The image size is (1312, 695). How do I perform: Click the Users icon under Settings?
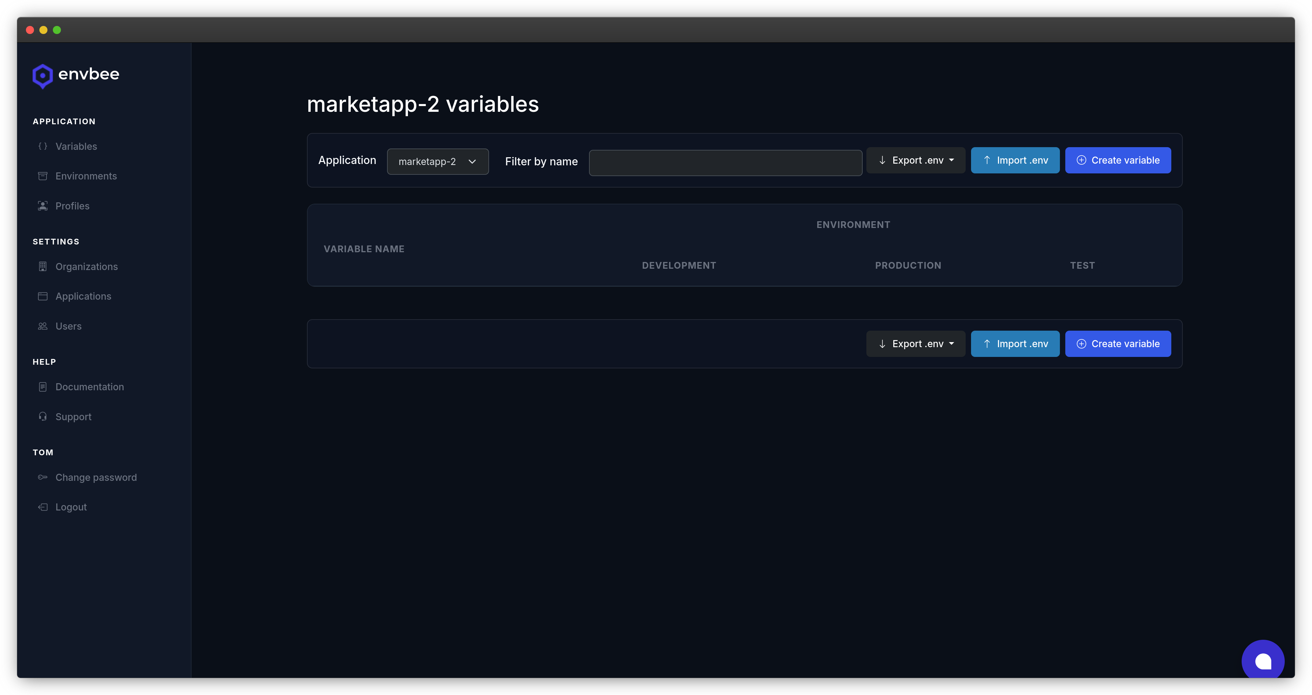(x=43, y=326)
